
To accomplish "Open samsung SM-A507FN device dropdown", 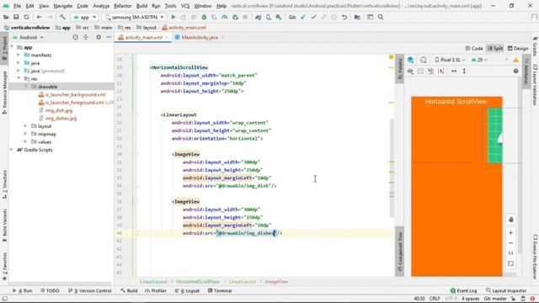I will pos(135,17).
